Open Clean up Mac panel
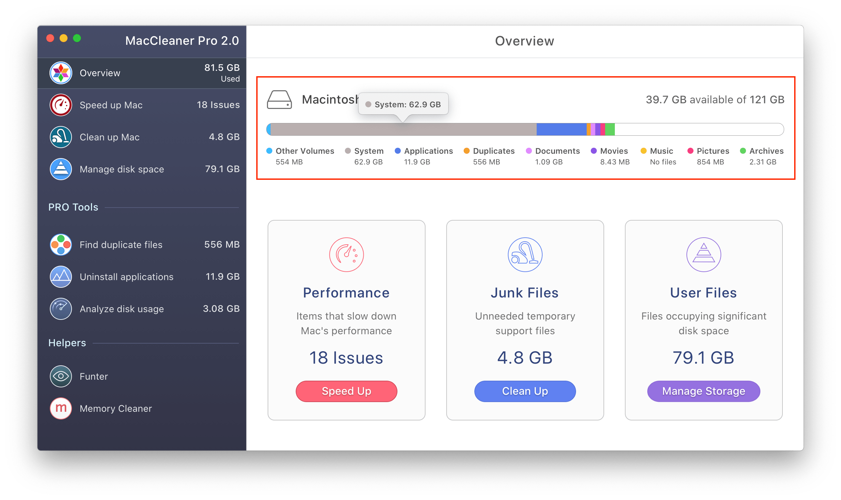 [143, 138]
